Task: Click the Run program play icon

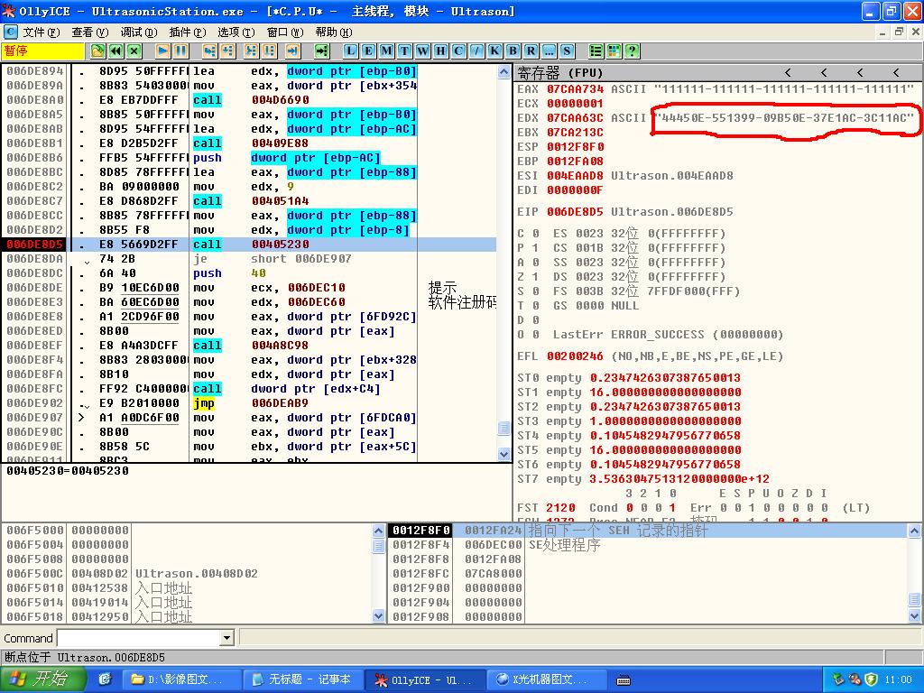Action: (x=163, y=51)
